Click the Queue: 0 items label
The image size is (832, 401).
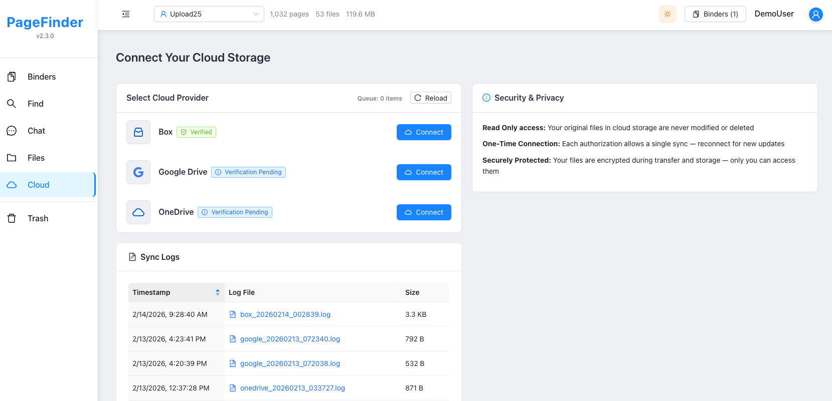click(x=380, y=99)
